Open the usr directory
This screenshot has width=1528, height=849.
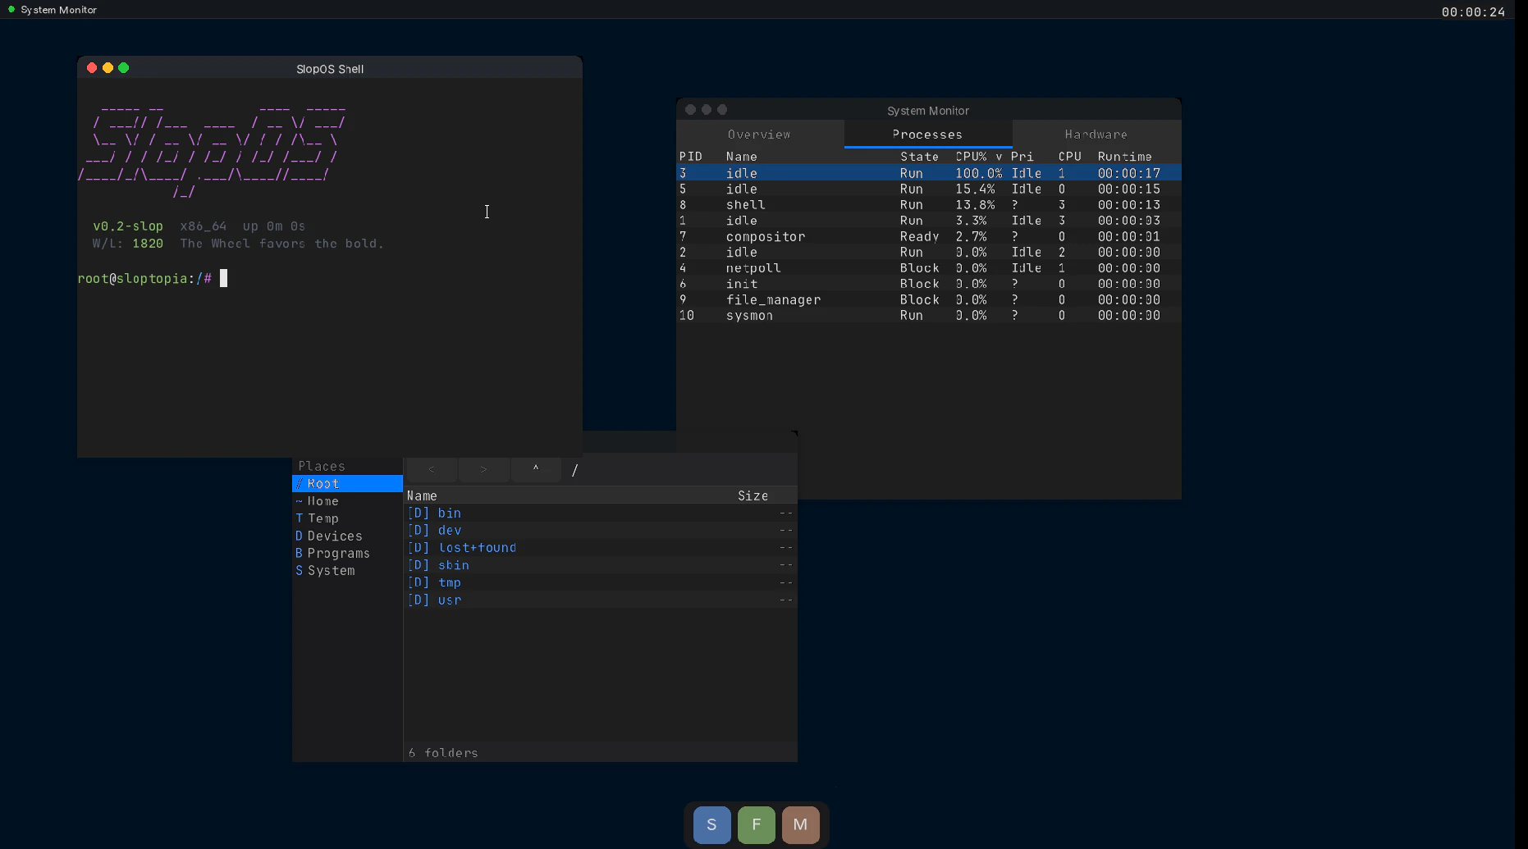tap(451, 600)
